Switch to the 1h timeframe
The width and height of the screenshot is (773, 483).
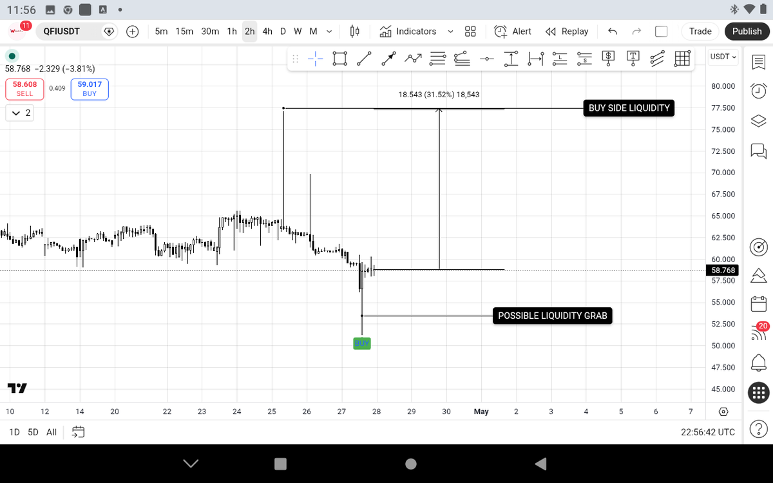click(232, 31)
